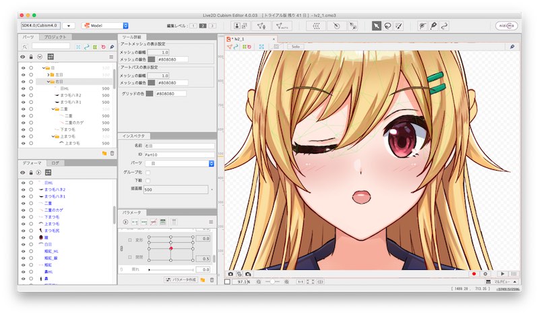Click the green grid icon in Parts panel

tap(95, 47)
